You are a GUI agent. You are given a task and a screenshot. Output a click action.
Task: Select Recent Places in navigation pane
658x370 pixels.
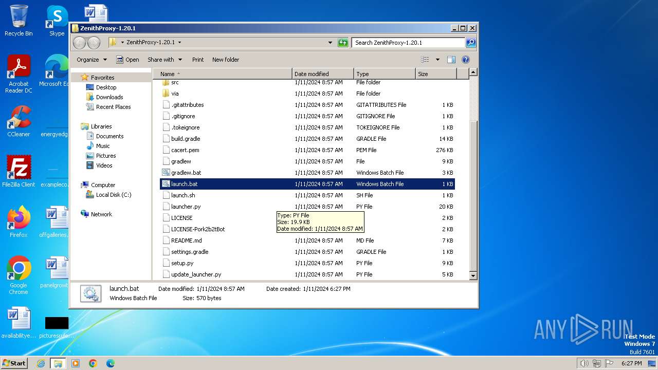pyautogui.click(x=108, y=107)
